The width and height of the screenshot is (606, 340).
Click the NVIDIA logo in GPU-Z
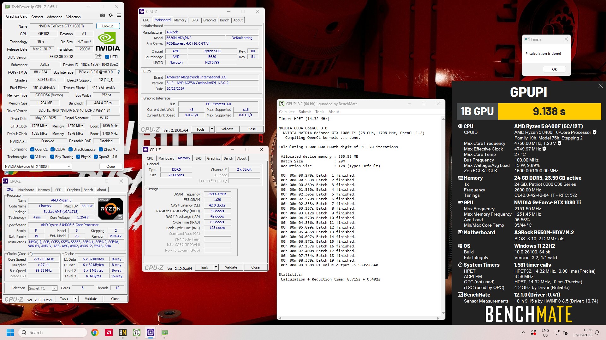pyautogui.click(x=108, y=41)
